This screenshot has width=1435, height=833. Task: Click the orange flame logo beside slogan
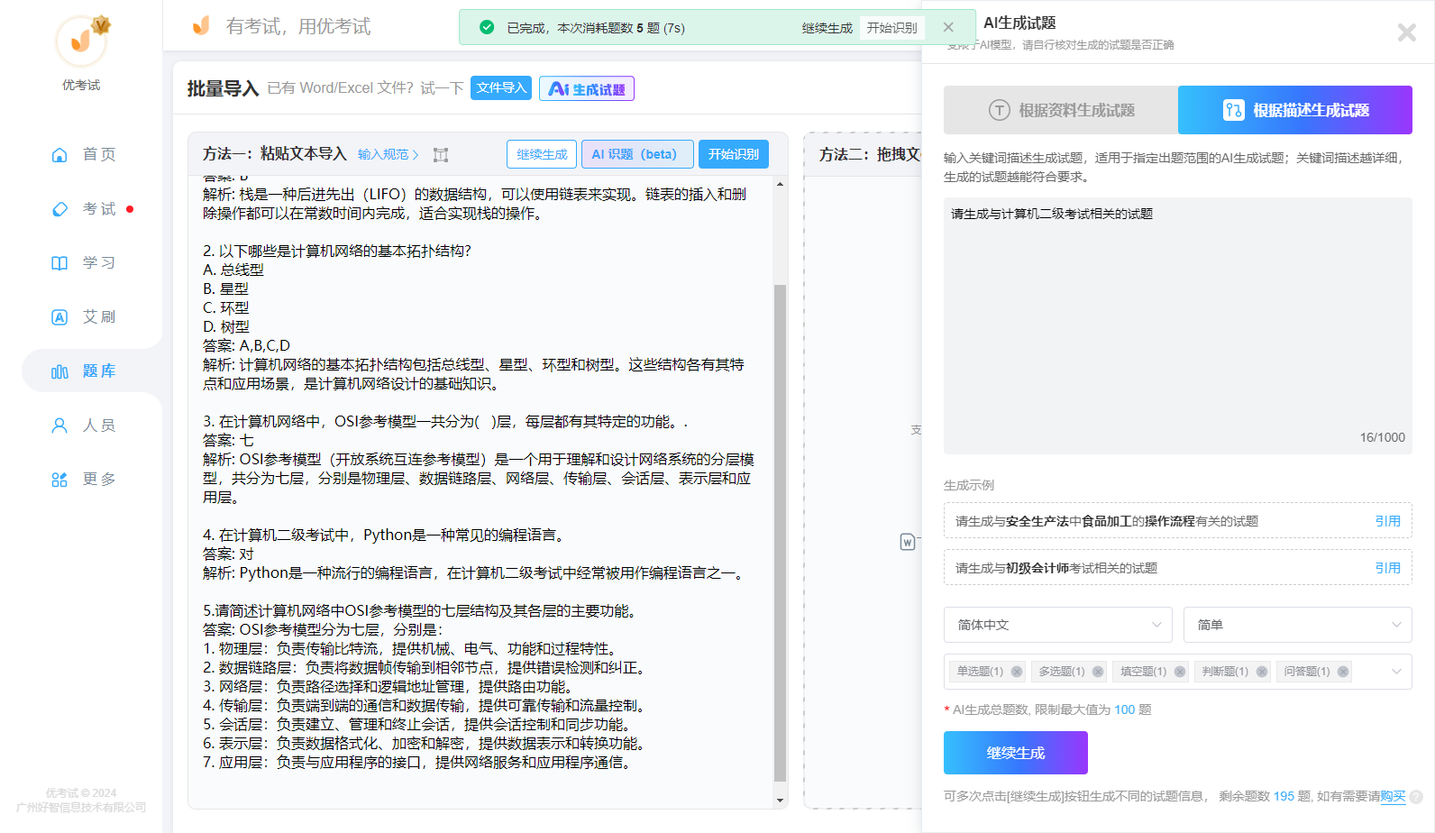coord(201,25)
